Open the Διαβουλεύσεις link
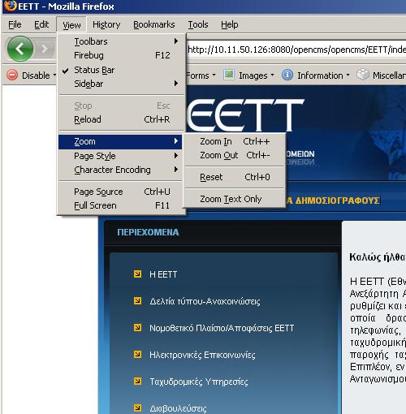This screenshot has width=406, height=414. click(178, 408)
